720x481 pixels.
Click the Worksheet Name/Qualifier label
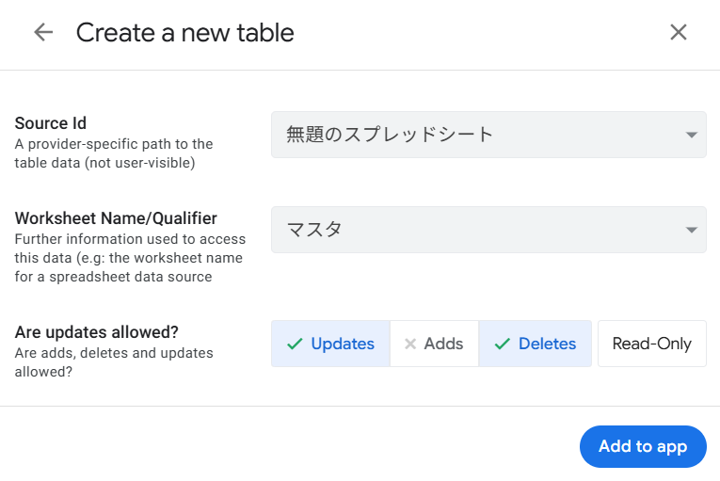[x=116, y=218]
